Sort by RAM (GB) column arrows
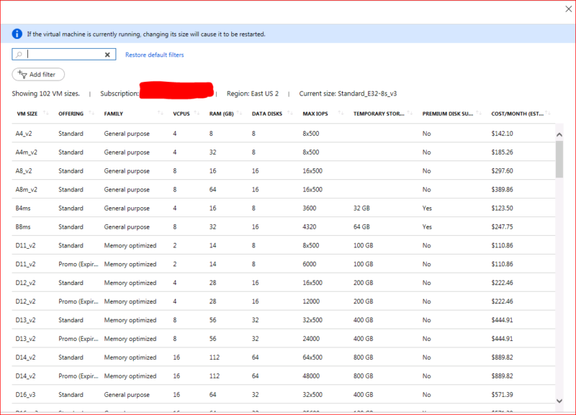Image resolution: width=576 pixels, height=415 pixels. [x=238, y=114]
